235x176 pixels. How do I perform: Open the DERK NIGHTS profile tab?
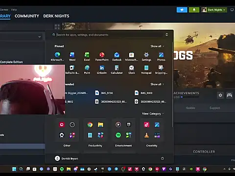click(56, 16)
